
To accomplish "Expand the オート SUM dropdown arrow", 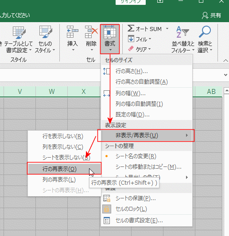I will [x=167, y=28].
